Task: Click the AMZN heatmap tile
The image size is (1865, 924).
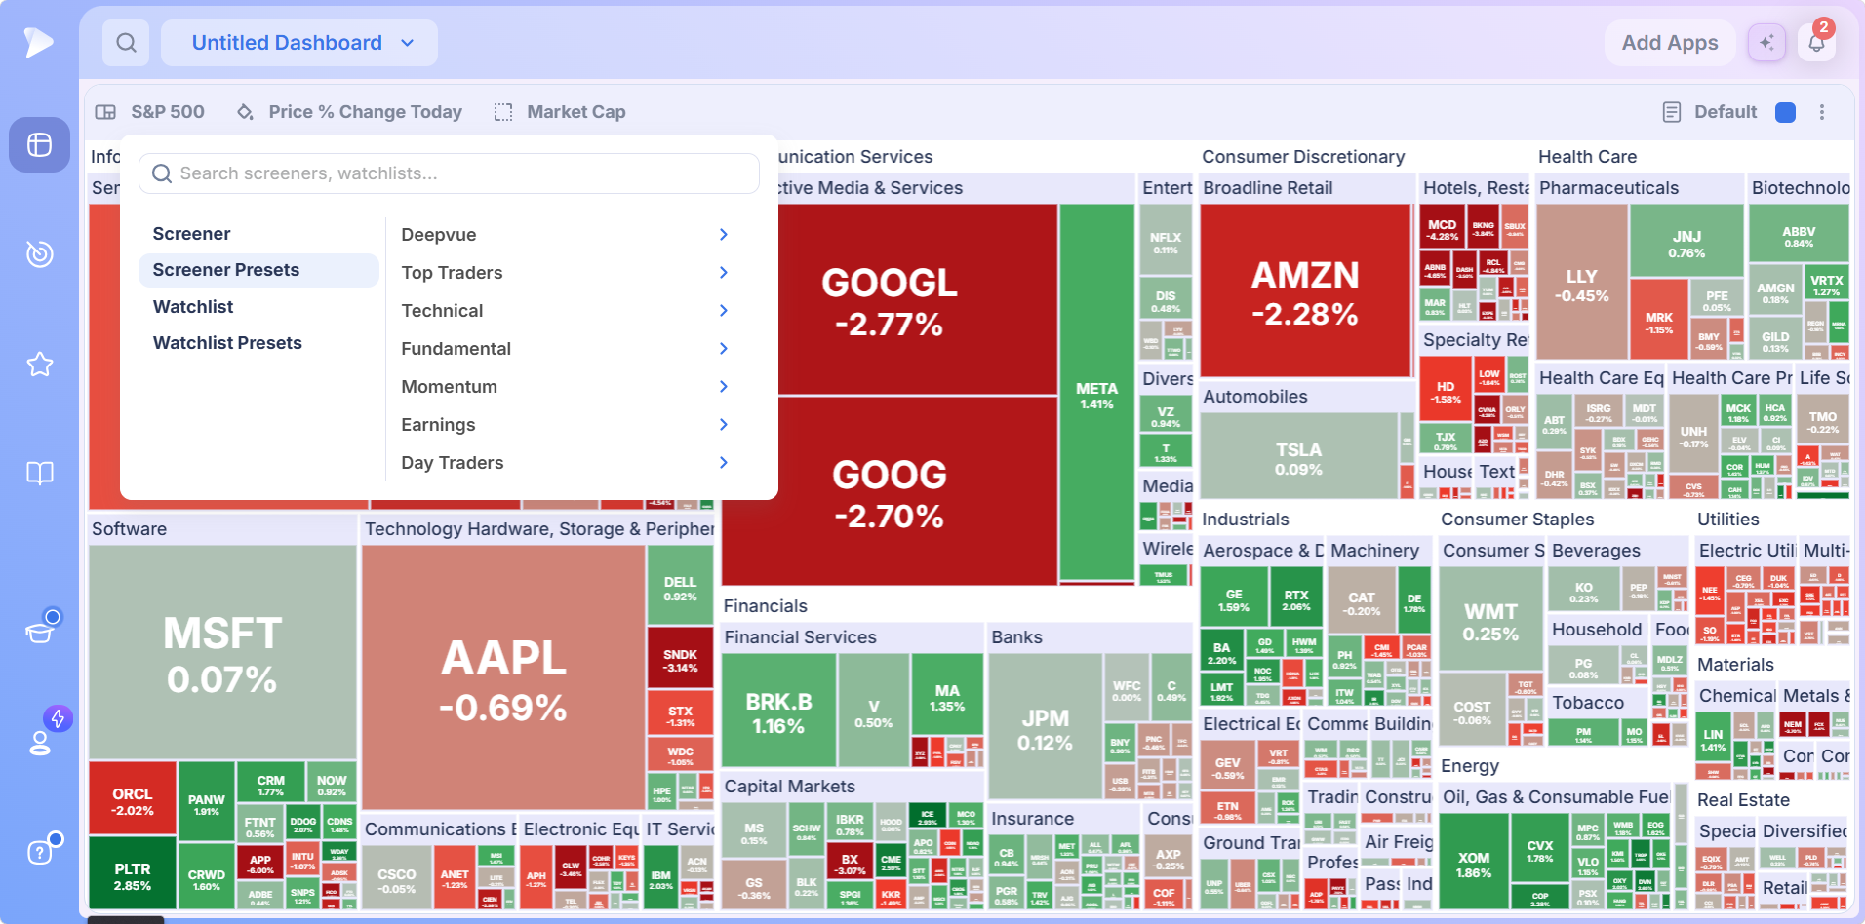Action: (1305, 291)
